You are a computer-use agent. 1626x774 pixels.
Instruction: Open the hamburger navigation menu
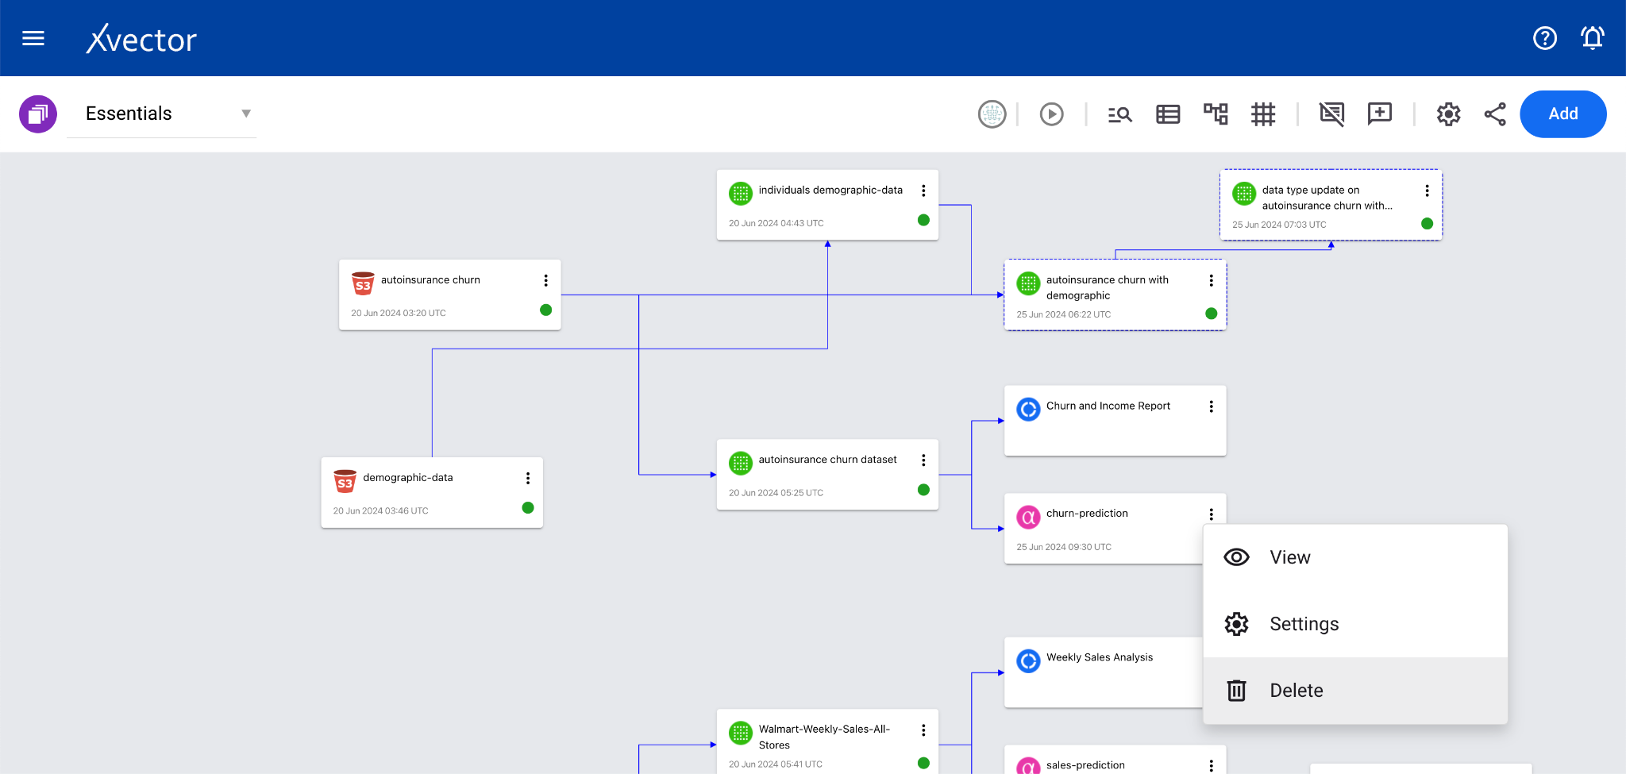pyautogui.click(x=33, y=38)
